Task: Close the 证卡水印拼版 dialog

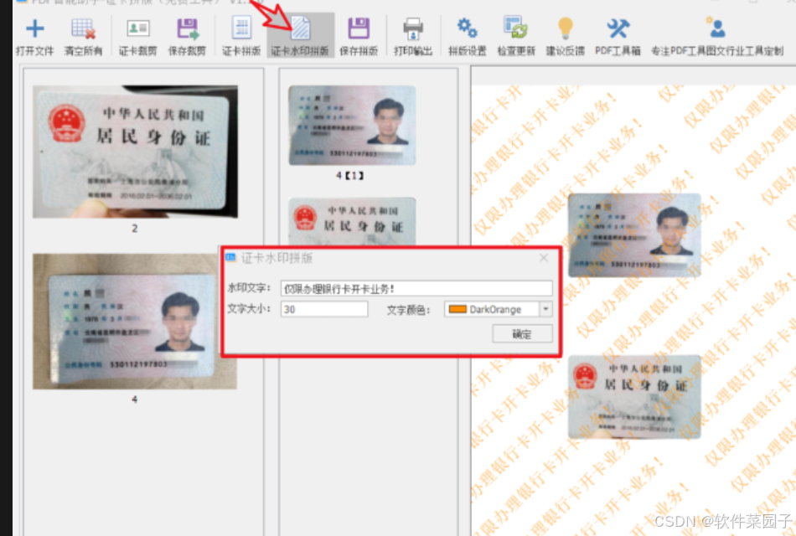Action: (x=544, y=258)
